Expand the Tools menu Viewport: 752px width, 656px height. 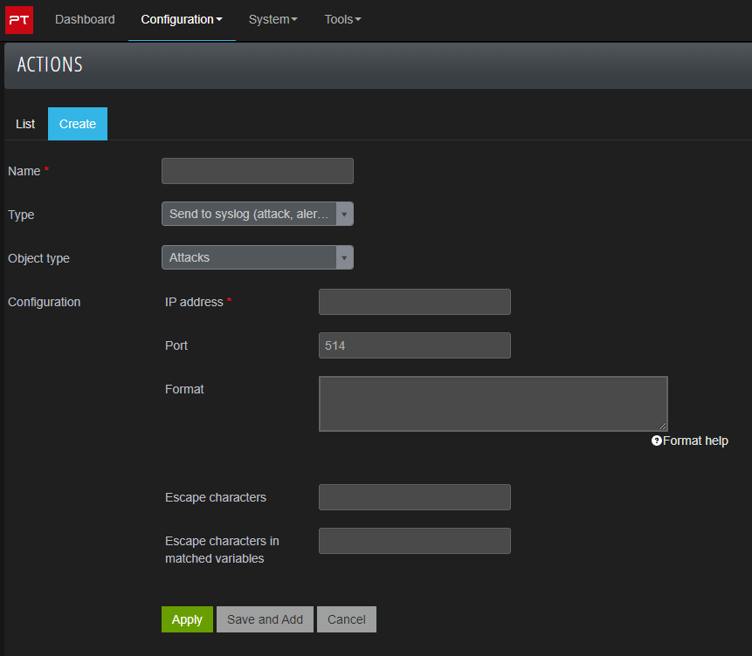[x=342, y=19]
